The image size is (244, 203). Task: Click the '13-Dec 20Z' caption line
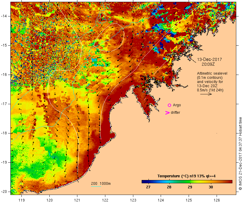(x=207, y=86)
